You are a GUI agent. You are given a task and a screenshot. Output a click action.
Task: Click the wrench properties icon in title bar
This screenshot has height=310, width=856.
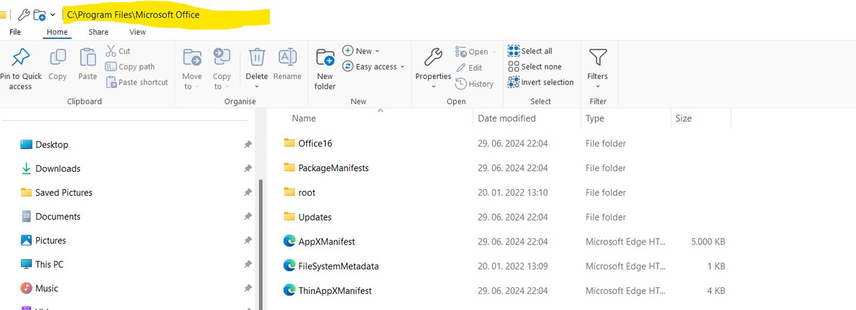click(23, 15)
